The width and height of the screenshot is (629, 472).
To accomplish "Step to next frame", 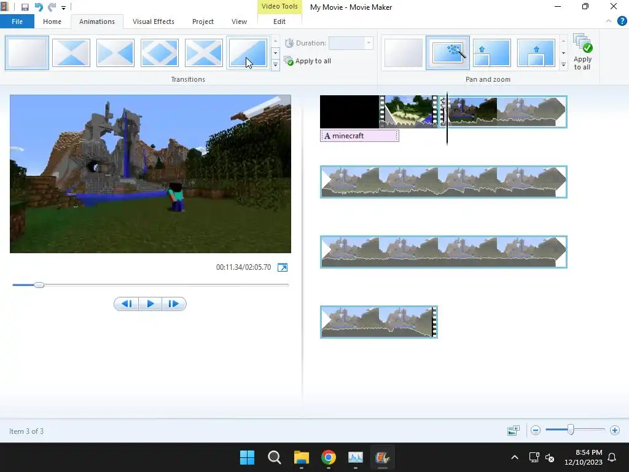I will point(174,304).
